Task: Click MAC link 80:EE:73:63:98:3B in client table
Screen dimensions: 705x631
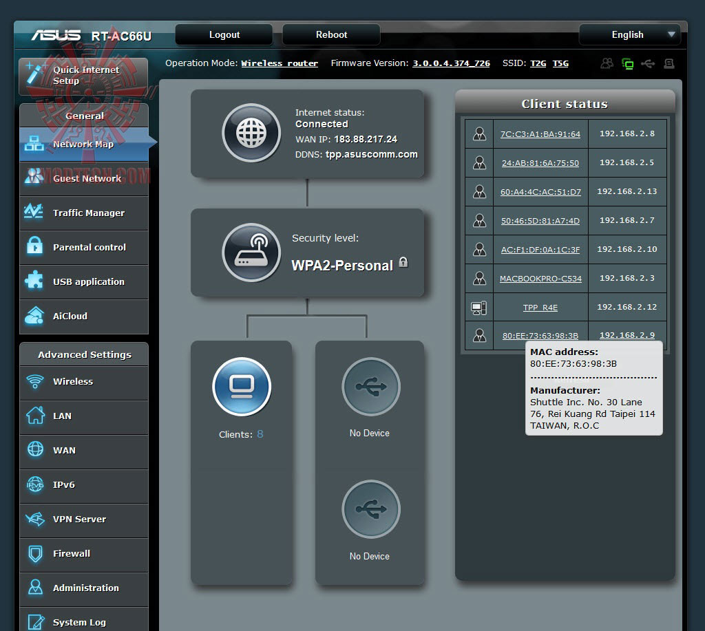Action: click(x=540, y=336)
